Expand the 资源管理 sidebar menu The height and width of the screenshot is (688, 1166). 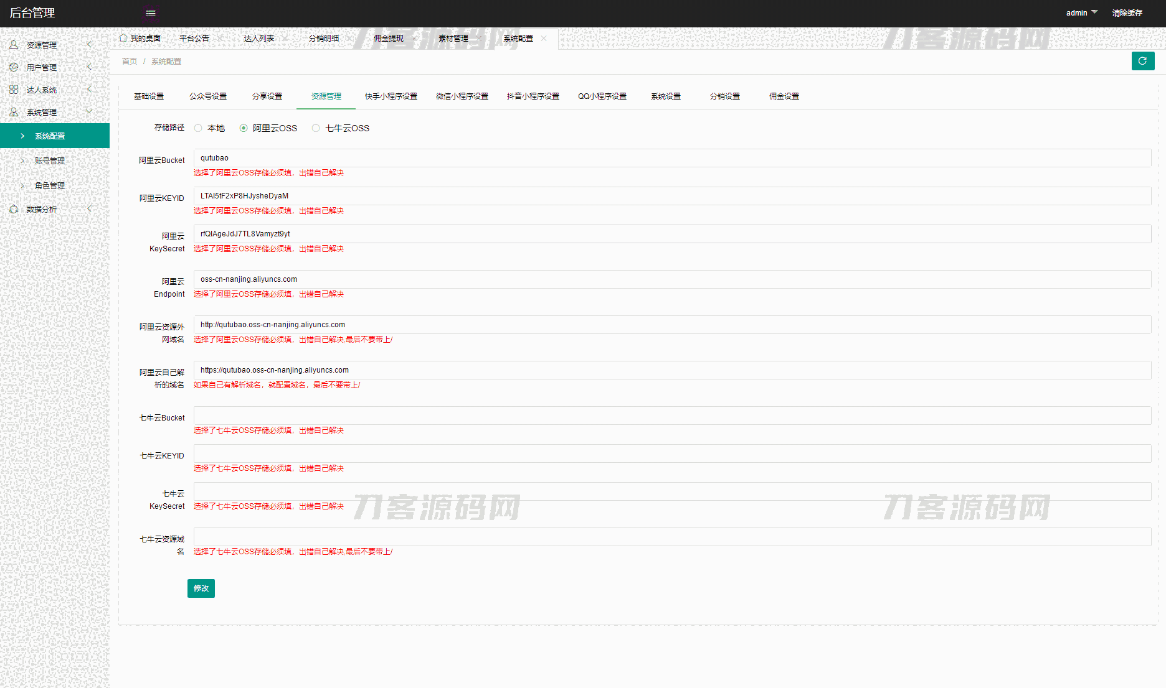pos(89,45)
